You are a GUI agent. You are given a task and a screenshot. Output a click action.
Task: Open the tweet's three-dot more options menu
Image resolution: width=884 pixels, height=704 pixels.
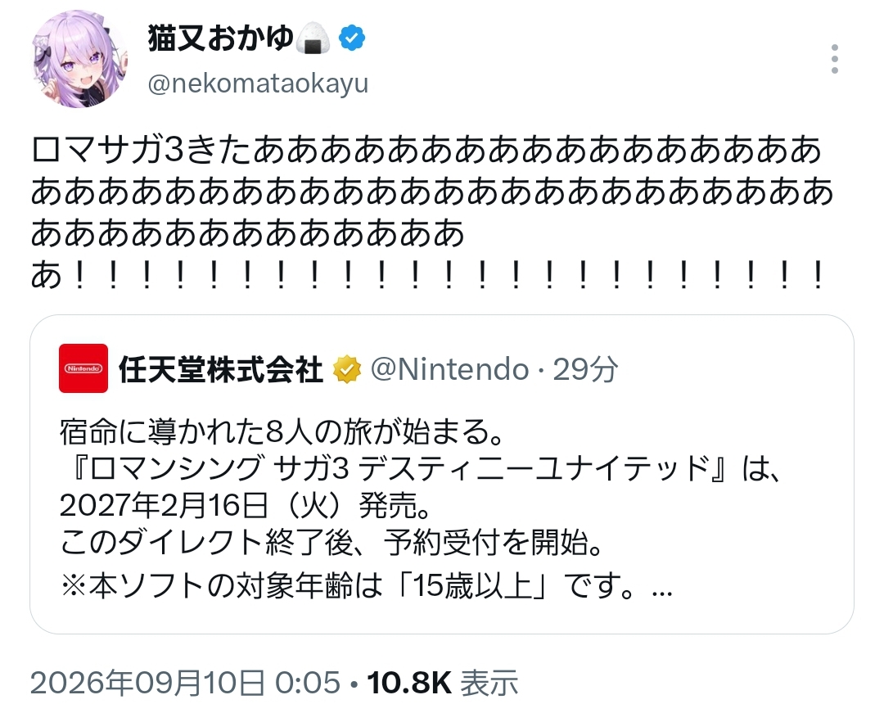[x=834, y=59]
